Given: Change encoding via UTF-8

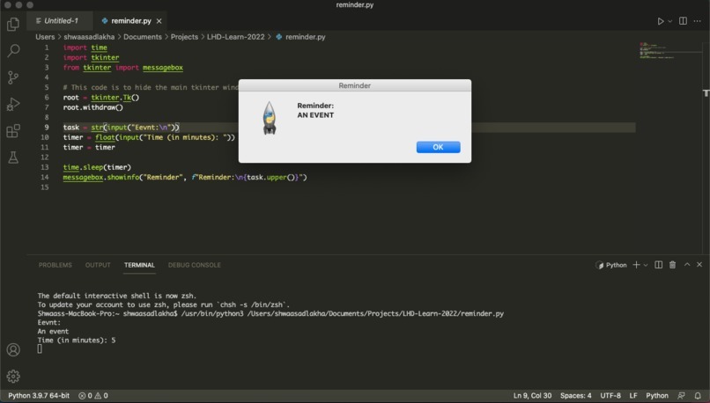Looking at the screenshot, I should pyautogui.click(x=610, y=396).
